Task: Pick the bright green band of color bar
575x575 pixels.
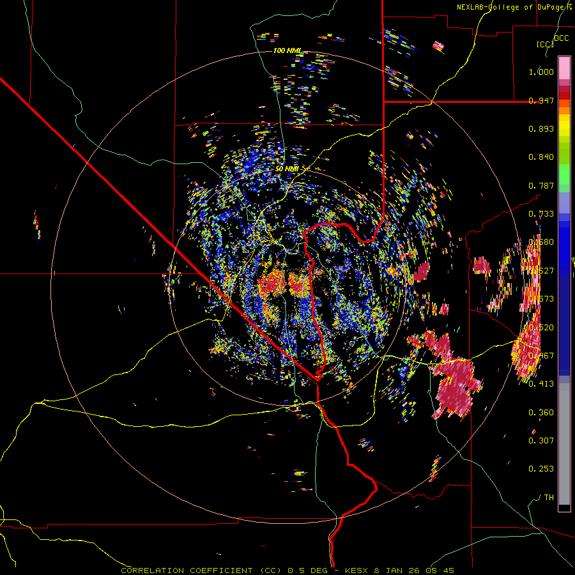Action: click(x=564, y=174)
